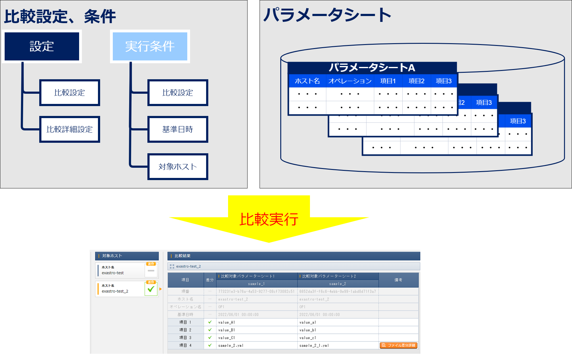Click 対象ホスト node under 実行条件
This screenshot has height=354, width=572.
(x=178, y=167)
